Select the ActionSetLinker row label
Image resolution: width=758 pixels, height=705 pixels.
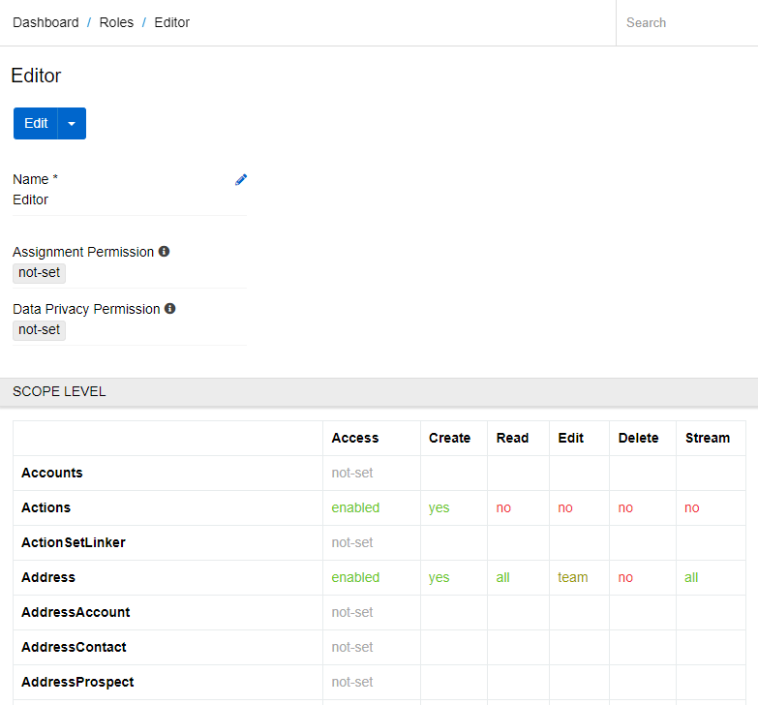point(74,542)
